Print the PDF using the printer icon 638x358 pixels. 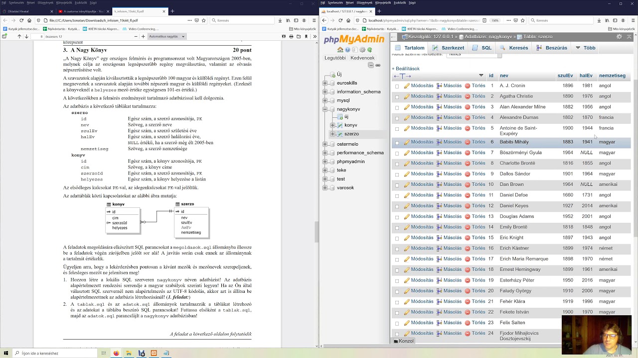[x=291, y=36]
